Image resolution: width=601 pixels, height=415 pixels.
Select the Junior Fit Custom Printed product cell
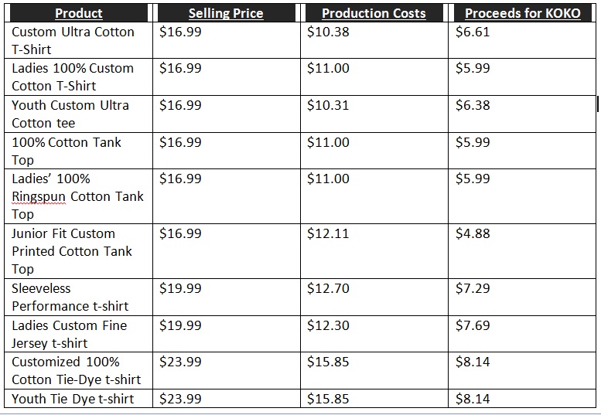click(72, 251)
